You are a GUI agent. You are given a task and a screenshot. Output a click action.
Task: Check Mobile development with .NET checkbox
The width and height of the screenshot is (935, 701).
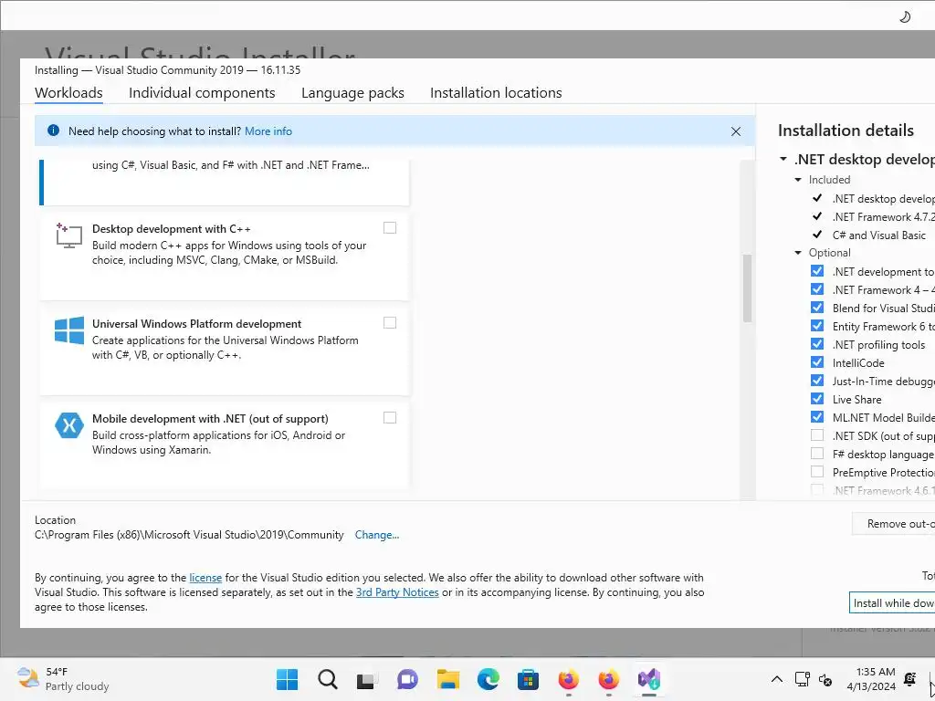[x=390, y=417]
